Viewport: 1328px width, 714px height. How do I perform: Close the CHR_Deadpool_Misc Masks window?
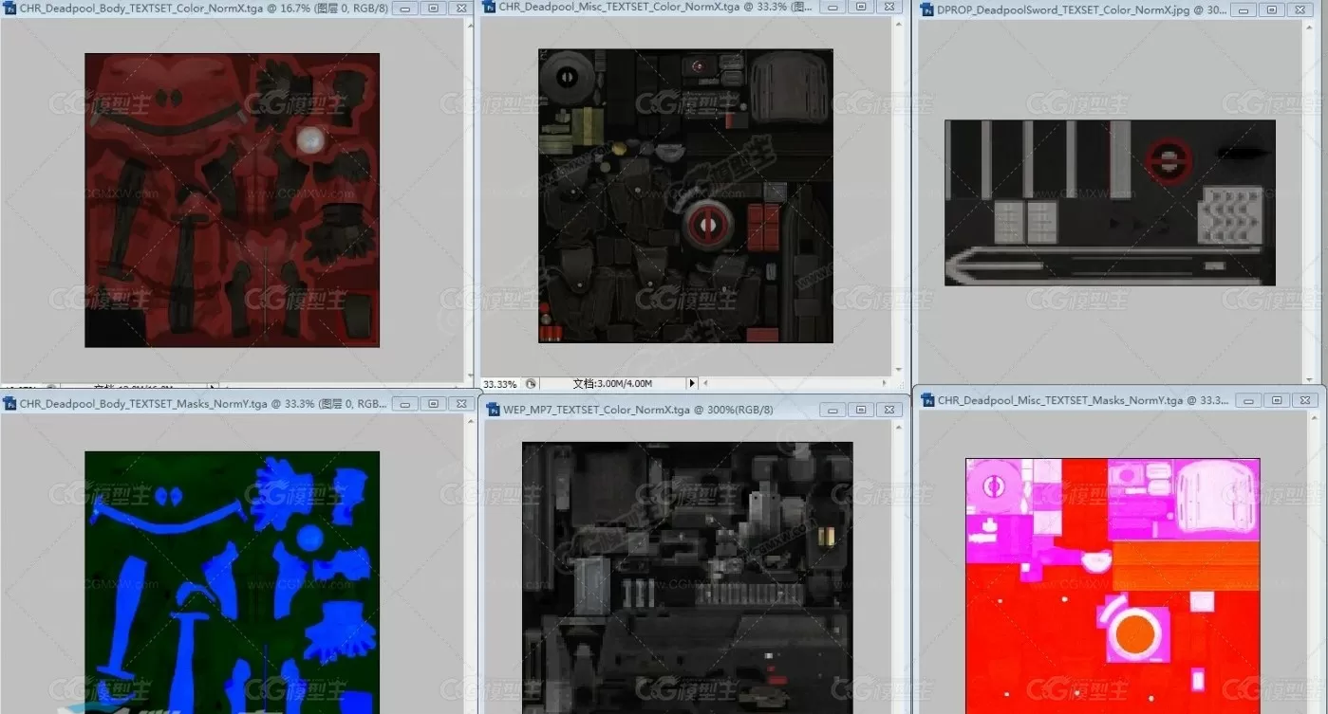1305,401
